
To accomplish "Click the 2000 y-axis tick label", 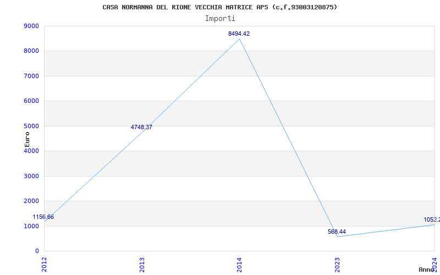I will [x=31, y=201].
